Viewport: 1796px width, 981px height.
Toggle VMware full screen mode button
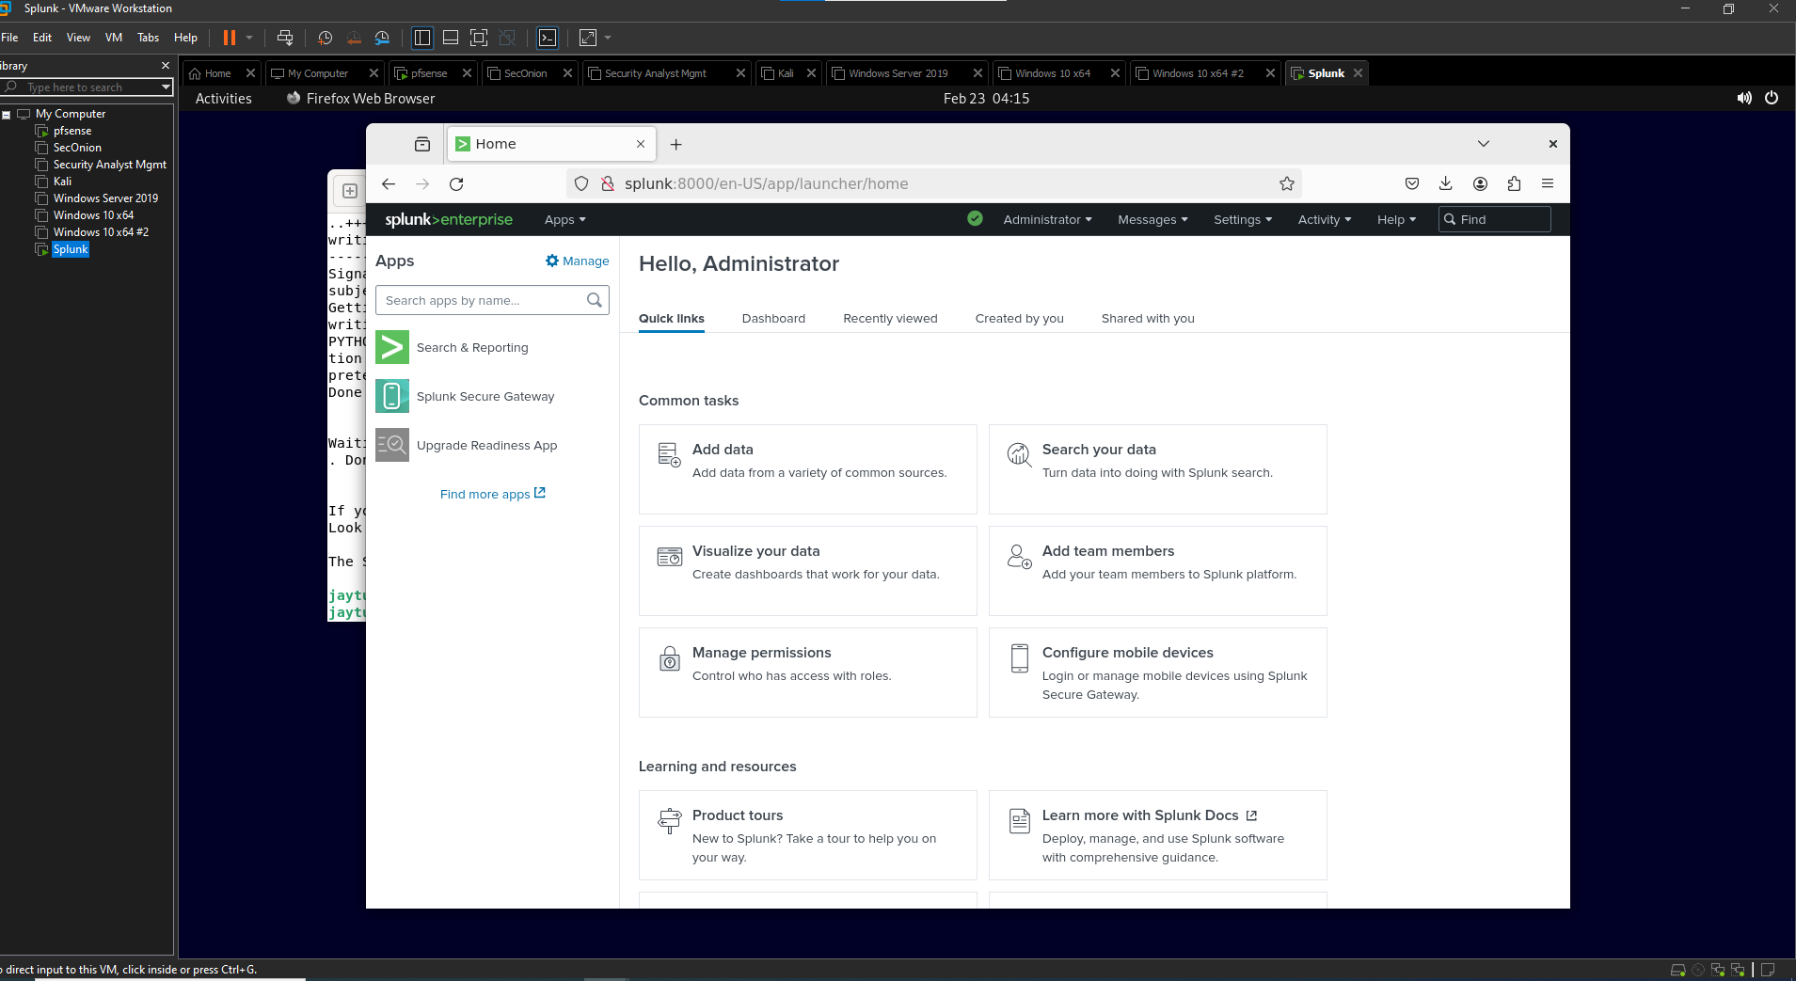[x=479, y=38]
